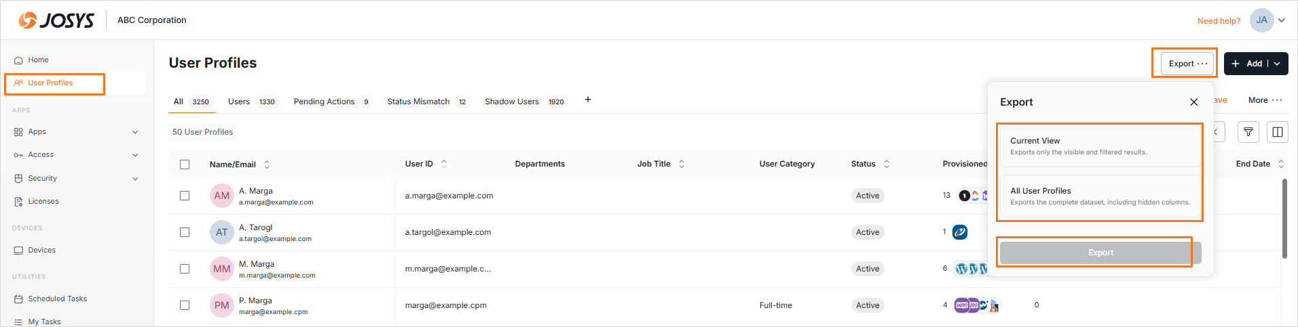Open the Pending Actions tab
This screenshot has width=1298, height=327.
[x=324, y=102]
